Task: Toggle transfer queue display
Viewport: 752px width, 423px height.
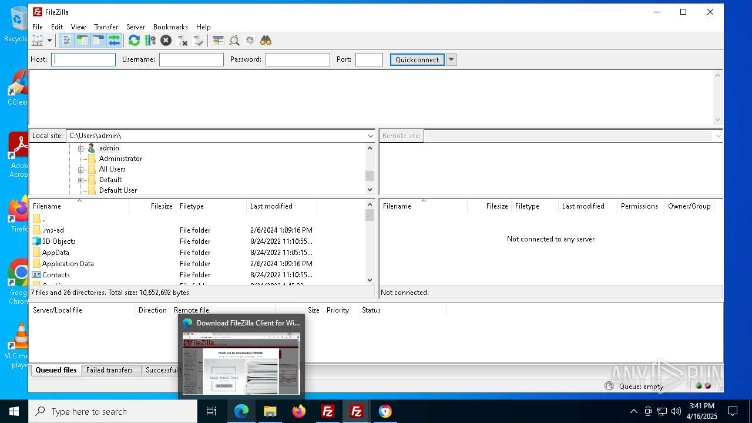Action: pos(114,41)
